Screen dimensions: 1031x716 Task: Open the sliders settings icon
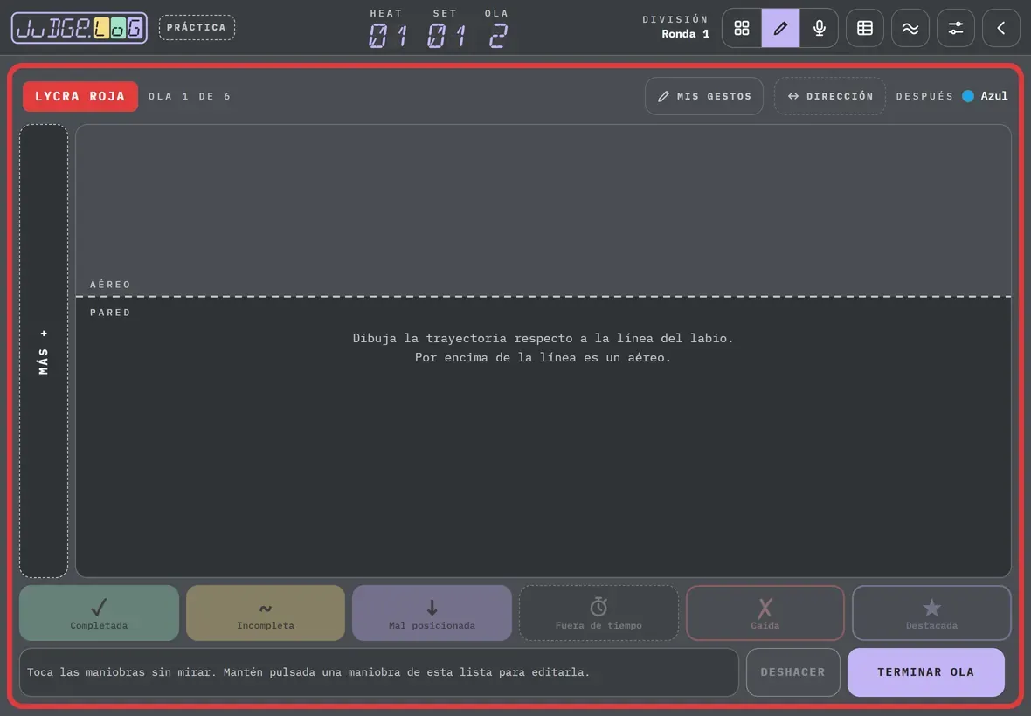point(955,28)
